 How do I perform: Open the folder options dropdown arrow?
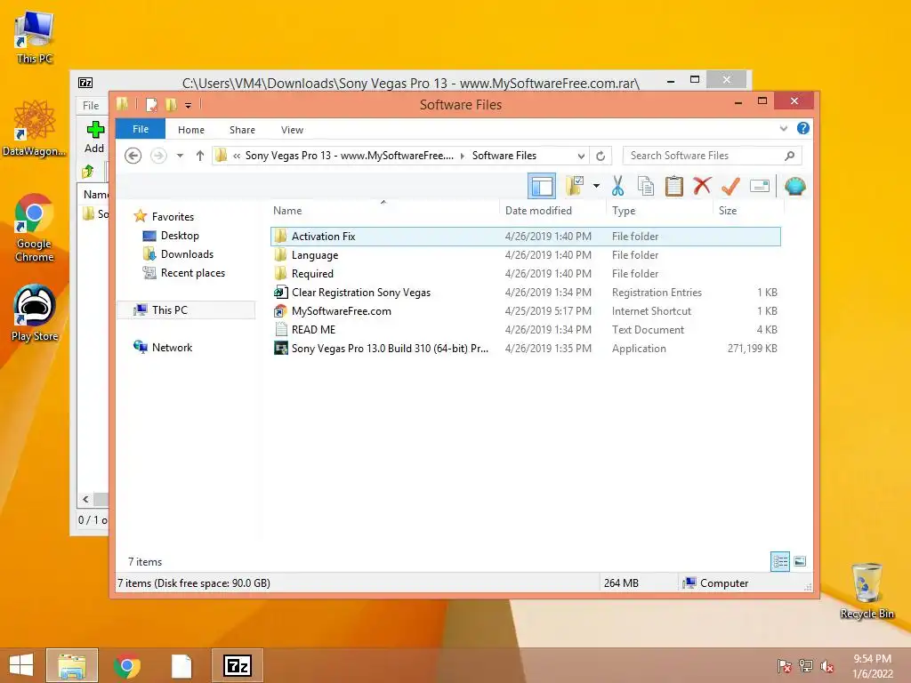tap(596, 187)
